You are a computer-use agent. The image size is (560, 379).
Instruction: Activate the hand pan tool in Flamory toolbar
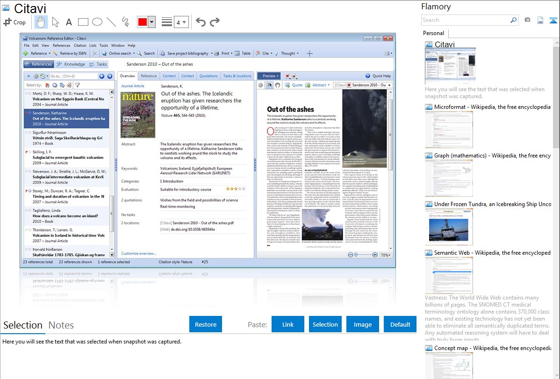[41, 22]
